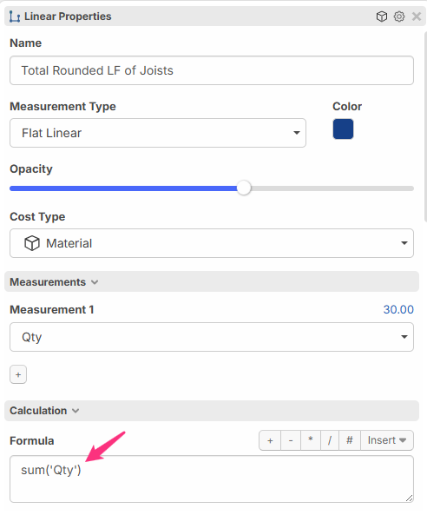Click the Material cube icon in Cost Type
This screenshot has height=515, width=427.
tap(32, 243)
